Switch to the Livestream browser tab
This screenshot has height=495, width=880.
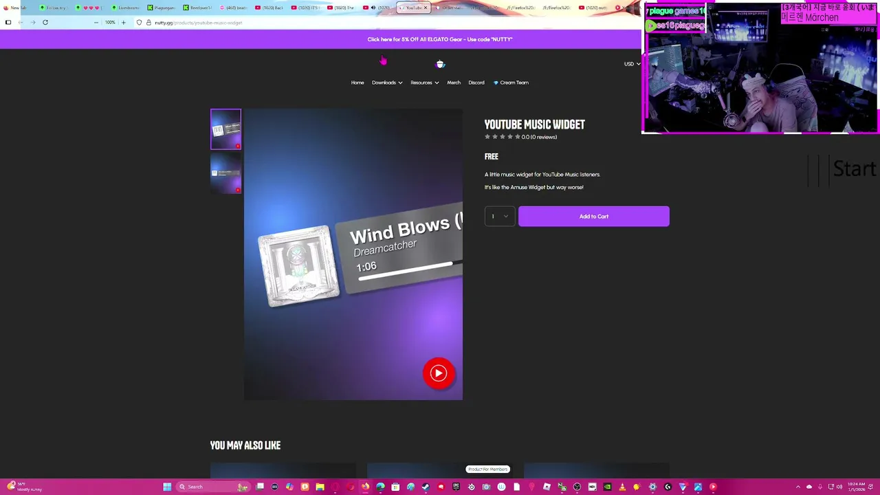tap(125, 8)
